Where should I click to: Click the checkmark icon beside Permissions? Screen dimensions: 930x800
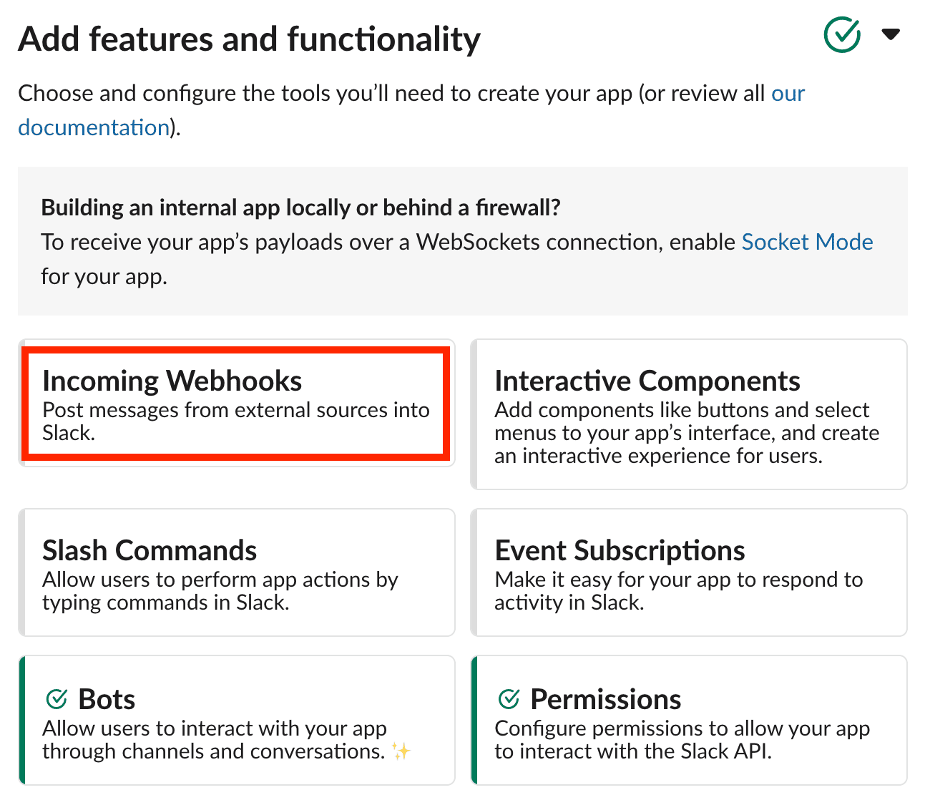click(509, 698)
